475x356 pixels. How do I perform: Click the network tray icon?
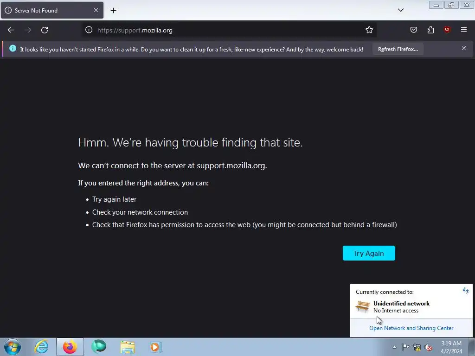tap(417, 348)
